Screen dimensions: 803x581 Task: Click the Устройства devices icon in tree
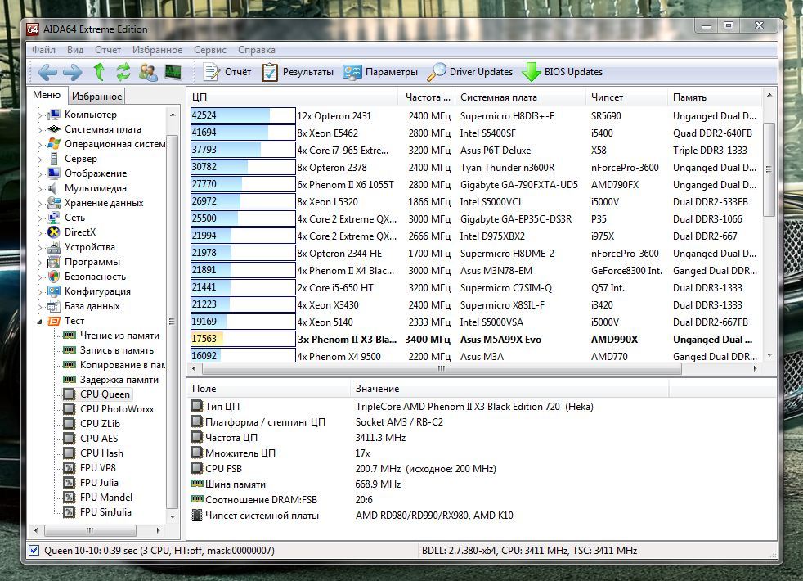tap(54, 247)
